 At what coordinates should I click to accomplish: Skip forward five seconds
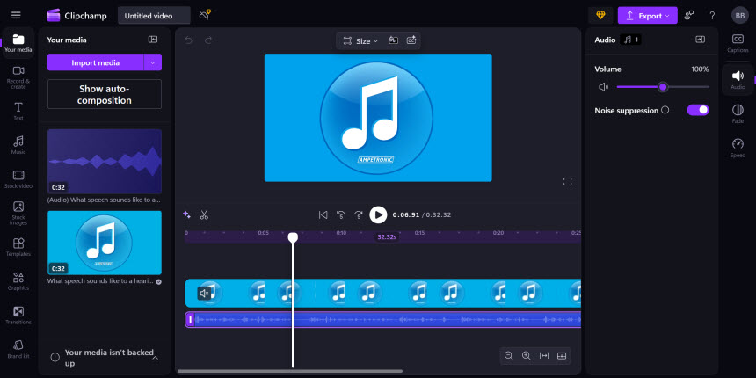click(x=359, y=215)
